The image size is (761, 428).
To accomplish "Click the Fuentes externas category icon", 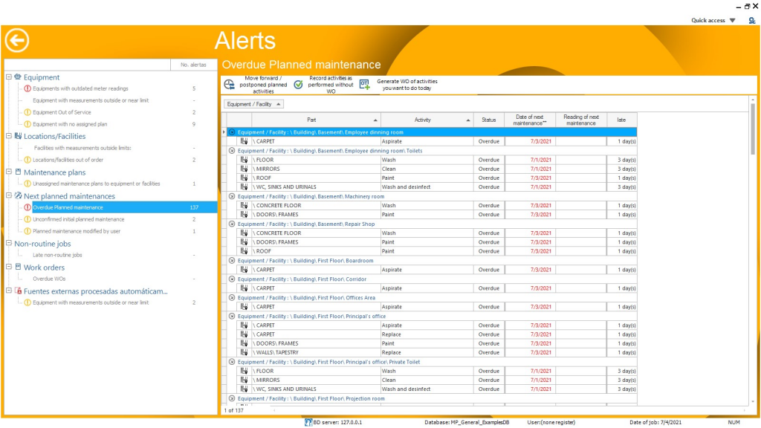I will (18, 291).
